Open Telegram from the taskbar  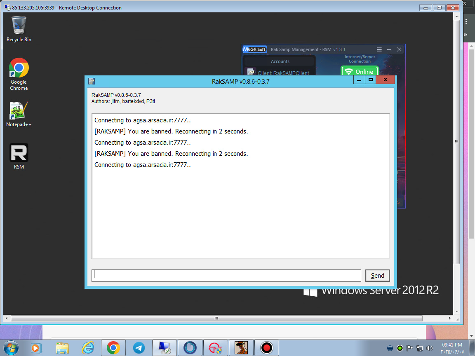[139, 348]
